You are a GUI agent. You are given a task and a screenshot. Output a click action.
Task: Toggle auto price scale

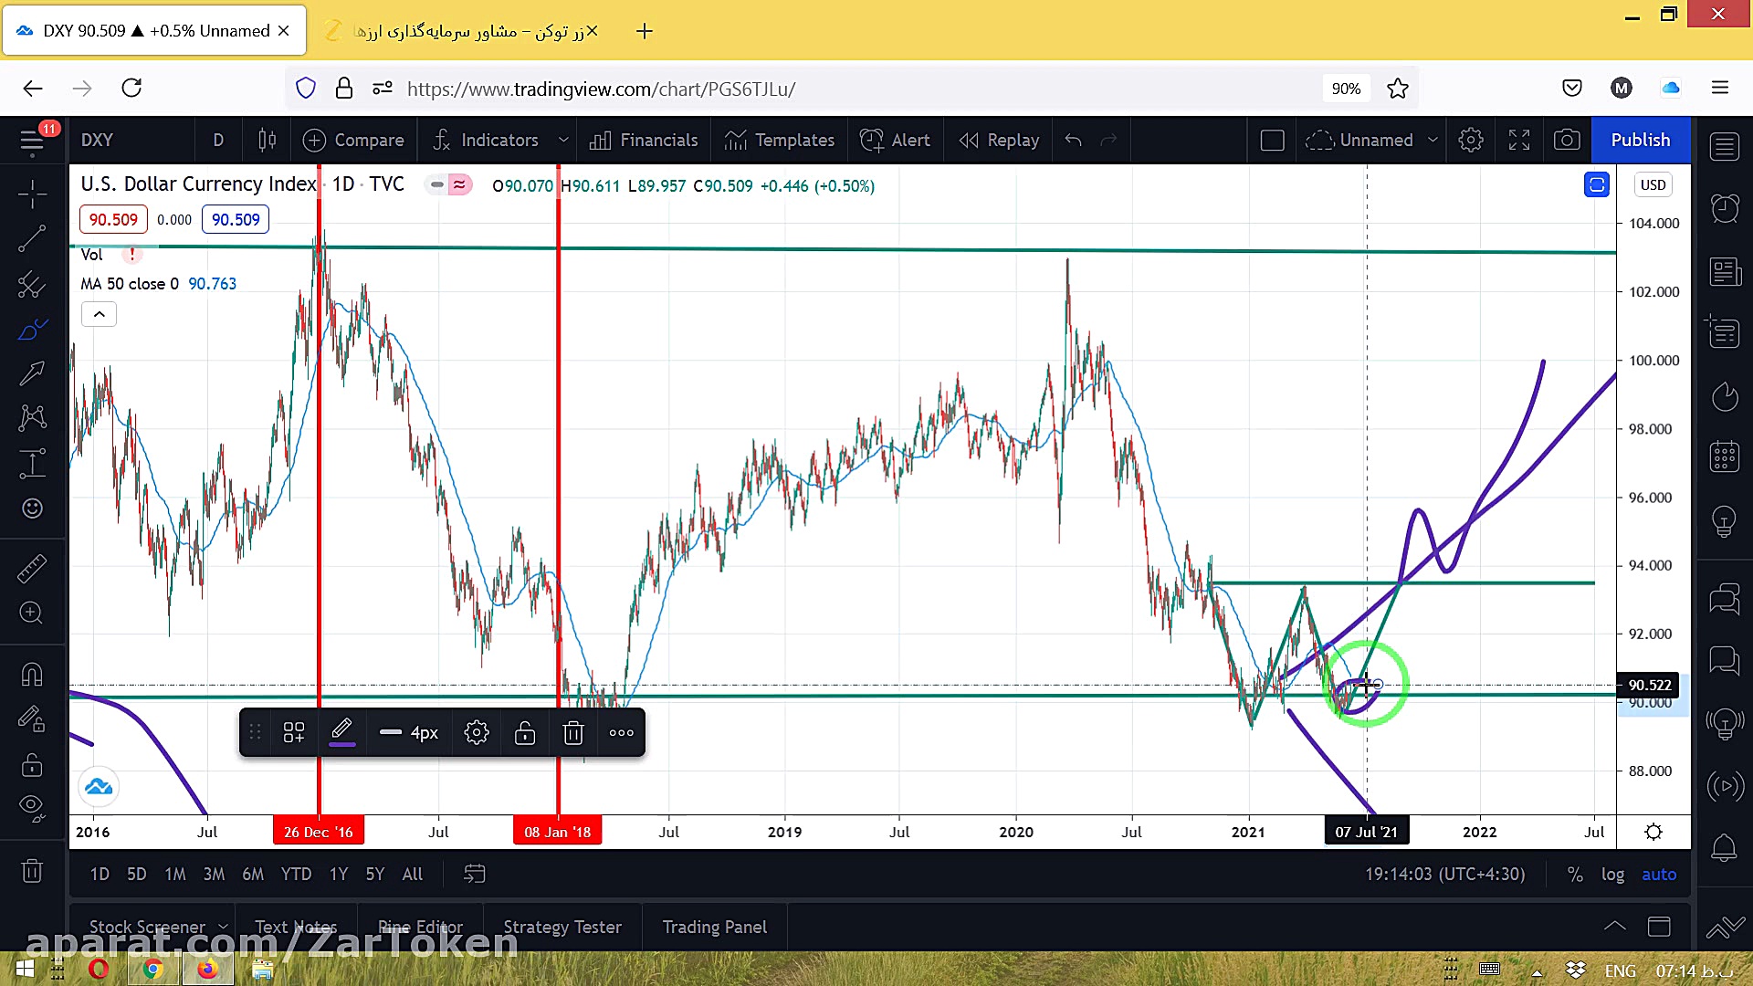tap(1659, 874)
